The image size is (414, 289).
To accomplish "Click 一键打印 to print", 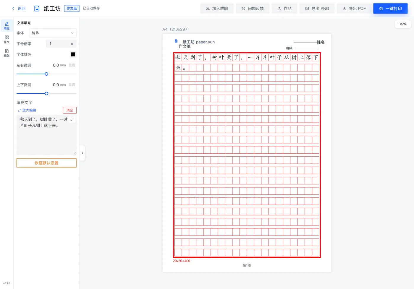I will [390, 9].
